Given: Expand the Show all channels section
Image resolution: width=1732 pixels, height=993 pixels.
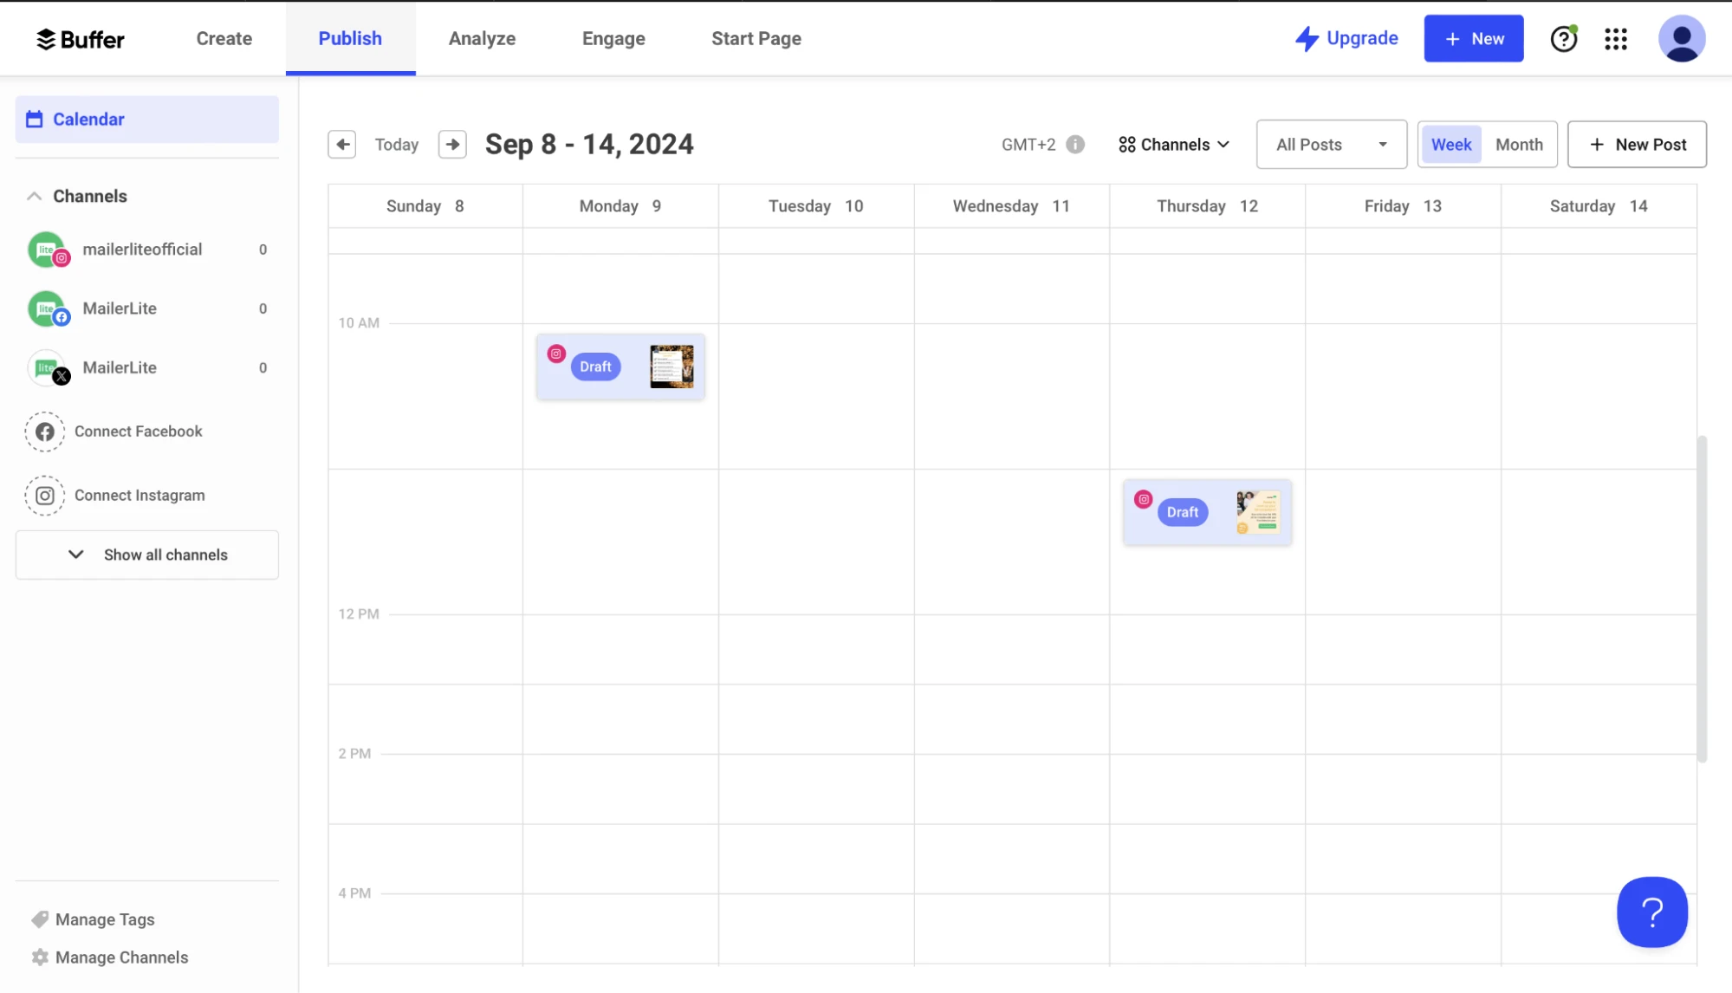Looking at the screenshot, I should click(x=146, y=555).
